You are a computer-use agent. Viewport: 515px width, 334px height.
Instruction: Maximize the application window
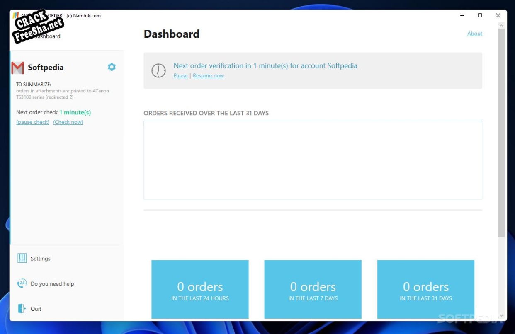click(x=480, y=16)
